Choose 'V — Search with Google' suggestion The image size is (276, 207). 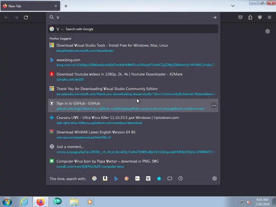pos(133,29)
